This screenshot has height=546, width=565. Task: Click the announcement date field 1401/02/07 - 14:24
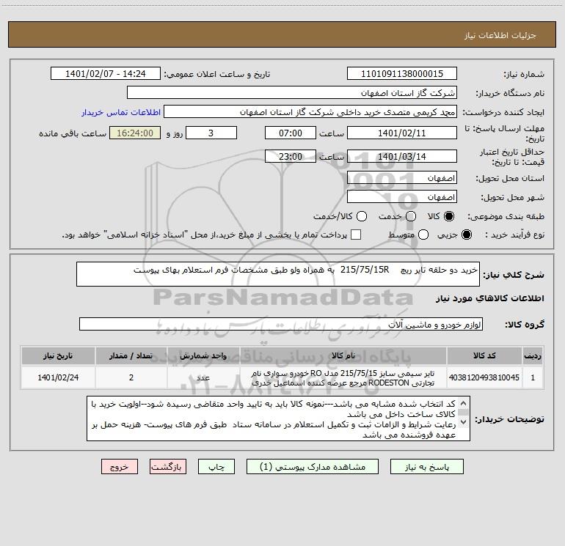[106, 74]
